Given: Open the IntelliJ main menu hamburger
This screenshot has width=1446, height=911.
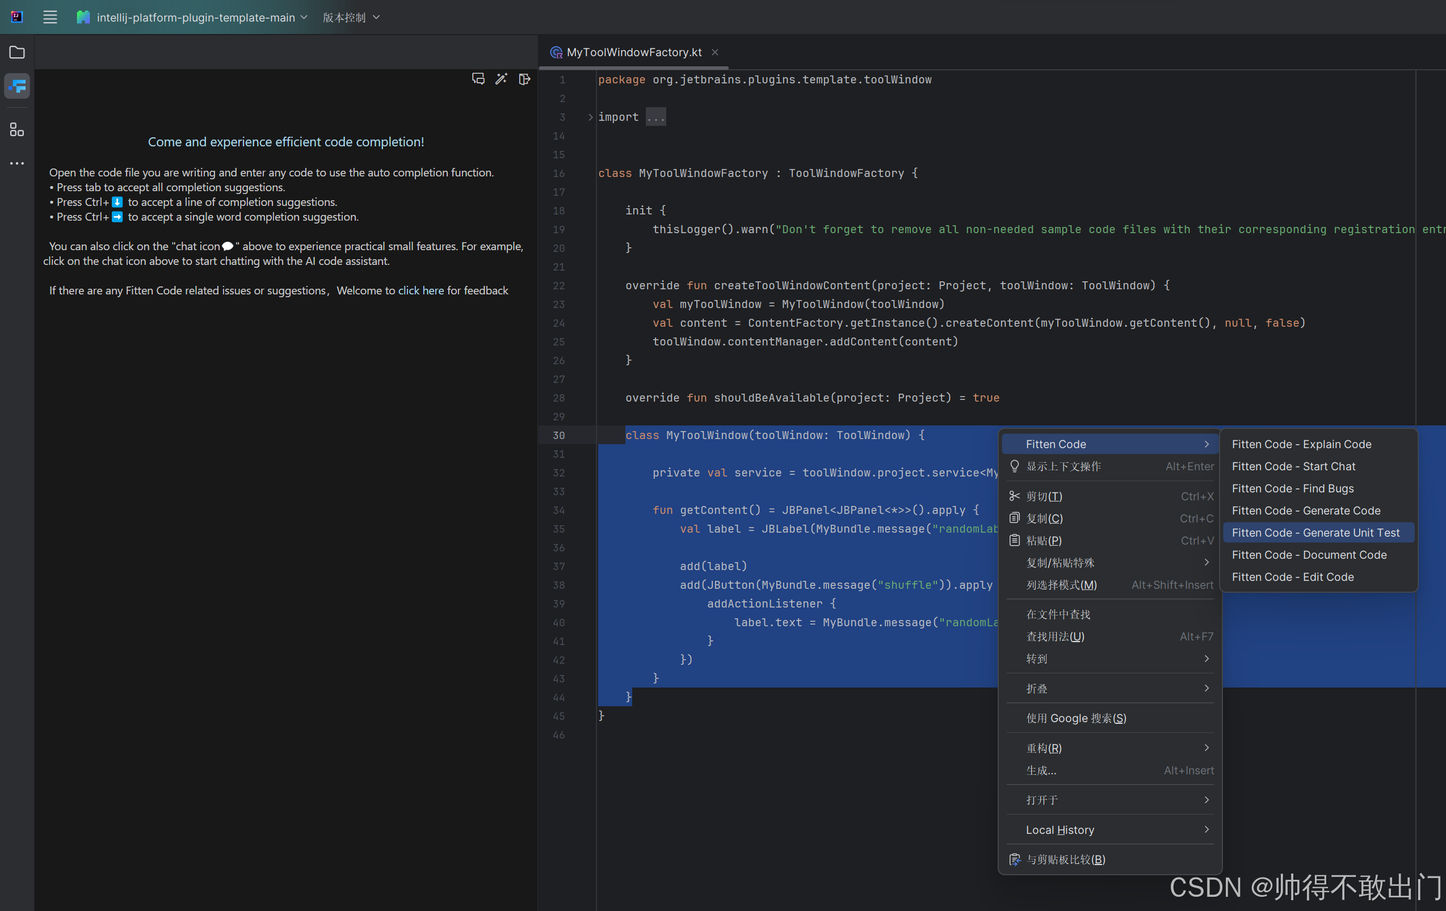Looking at the screenshot, I should click(50, 18).
